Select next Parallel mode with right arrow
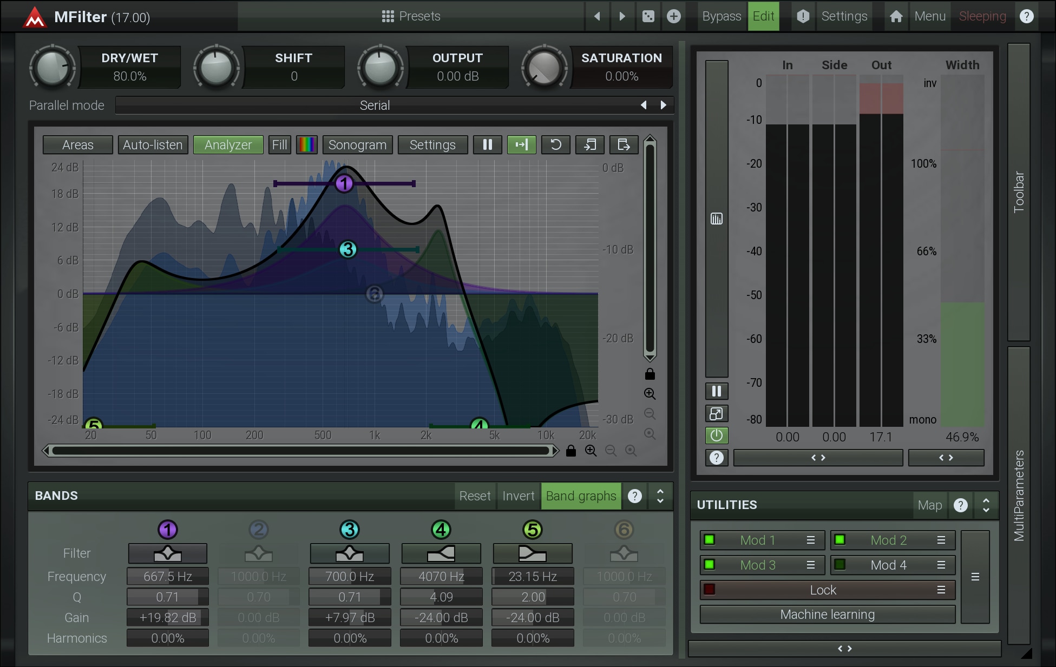The width and height of the screenshot is (1056, 667). pyautogui.click(x=663, y=105)
